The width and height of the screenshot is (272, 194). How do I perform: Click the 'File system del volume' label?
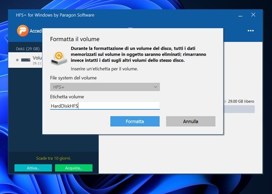point(73,78)
